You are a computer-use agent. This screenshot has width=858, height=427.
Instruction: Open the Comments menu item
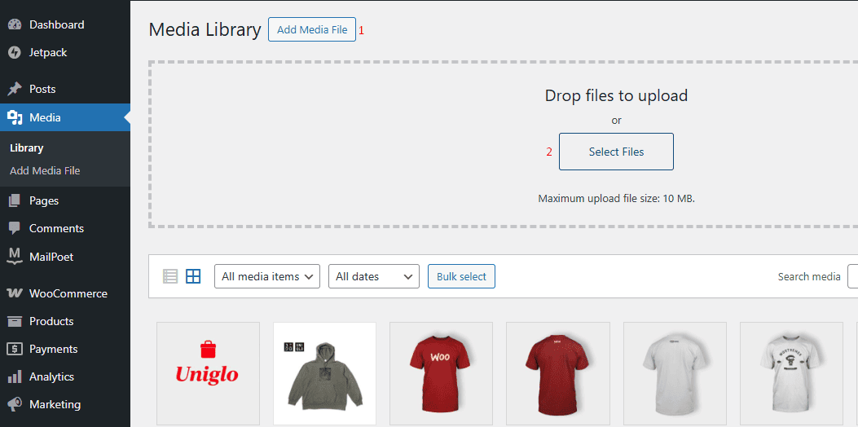[56, 229]
